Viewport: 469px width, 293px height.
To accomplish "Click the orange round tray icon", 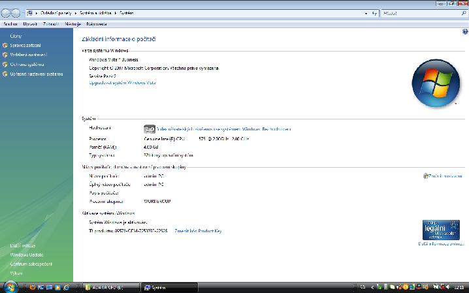I will [405, 287].
